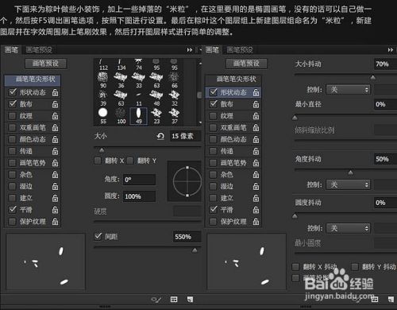Screen dimensions: 397x310
Task: Click lock icon beside 传递 in left panel
Action: point(55,151)
